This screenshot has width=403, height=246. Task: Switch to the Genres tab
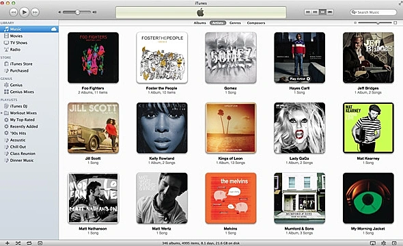[235, 23]
